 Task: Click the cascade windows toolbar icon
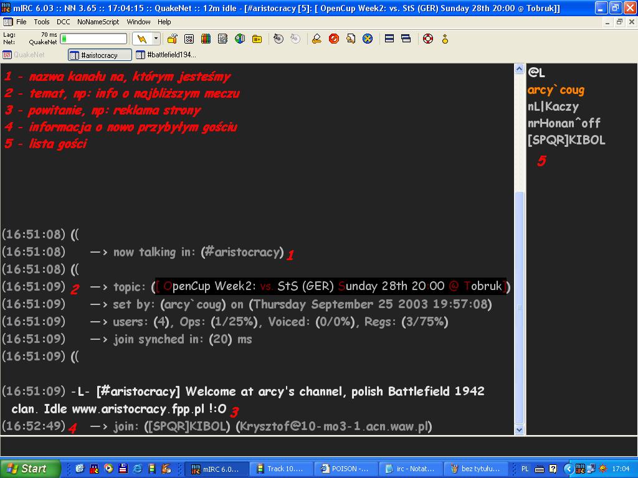pyautogui.click(x=406, y=39)
